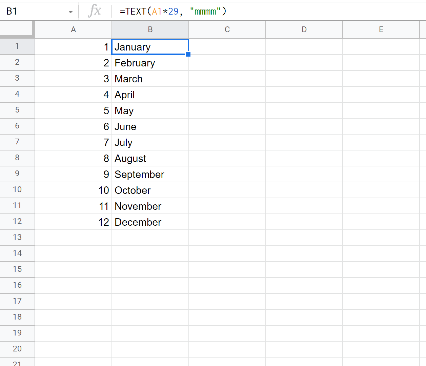Viewport: 426px width, 366px height.
Task: Select cell A10 with value 10
Action: click(73, 190)
